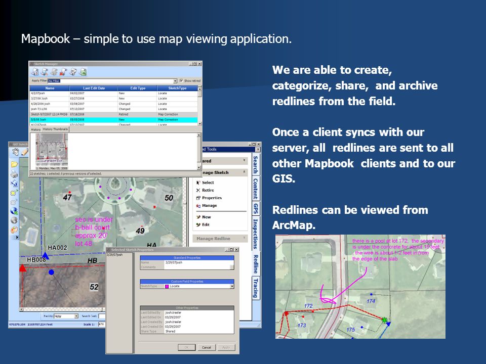This screenshot has height=364, width=486.
Task: Select the pencil tool in map window
Action: point(25,152)
